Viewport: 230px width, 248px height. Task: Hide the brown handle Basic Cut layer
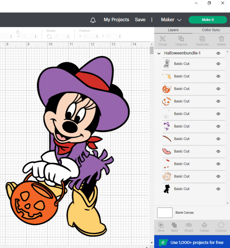(x=218, y=139)
